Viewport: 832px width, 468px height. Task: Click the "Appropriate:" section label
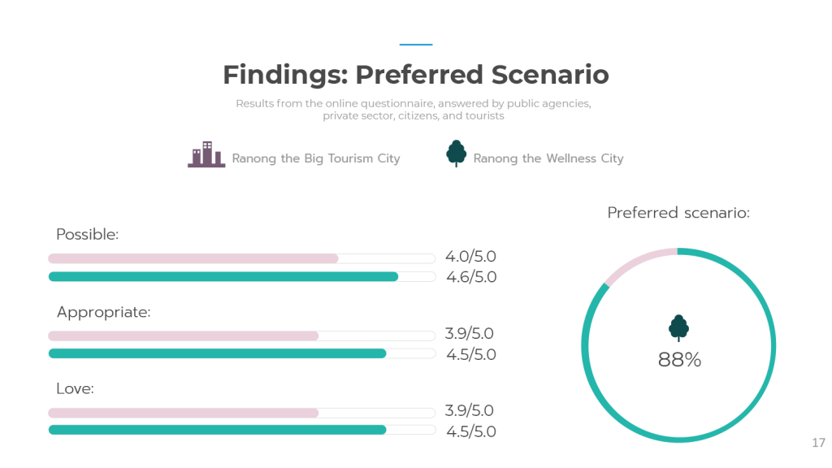click(x=104, y=312)
